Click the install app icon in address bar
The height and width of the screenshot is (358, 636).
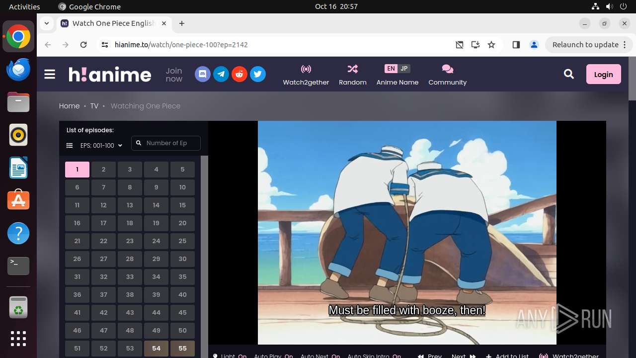[x=476, y=45]
